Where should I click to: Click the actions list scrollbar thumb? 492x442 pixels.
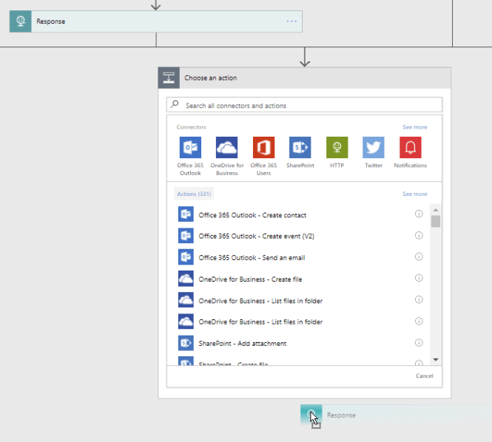436,221
